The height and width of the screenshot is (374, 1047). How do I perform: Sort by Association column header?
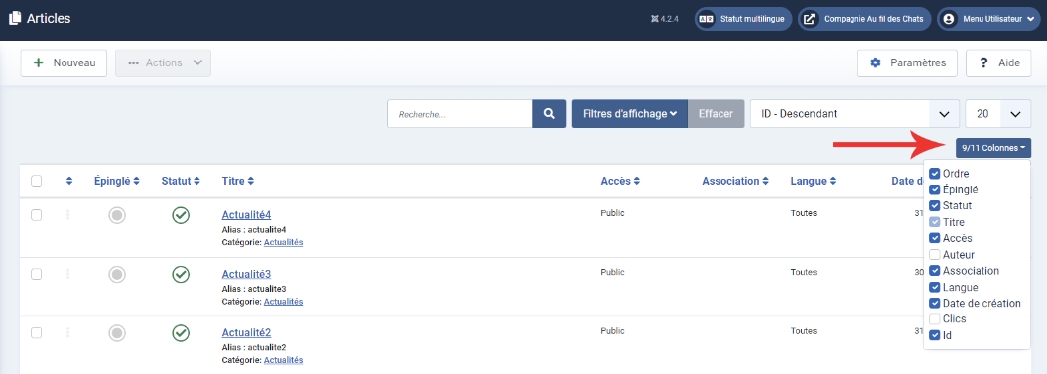(x=735, y=181)
